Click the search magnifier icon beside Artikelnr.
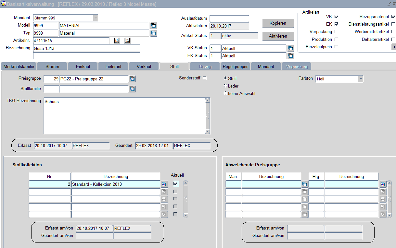The height and width of the screenshot is (248, 396). [128, 41]
